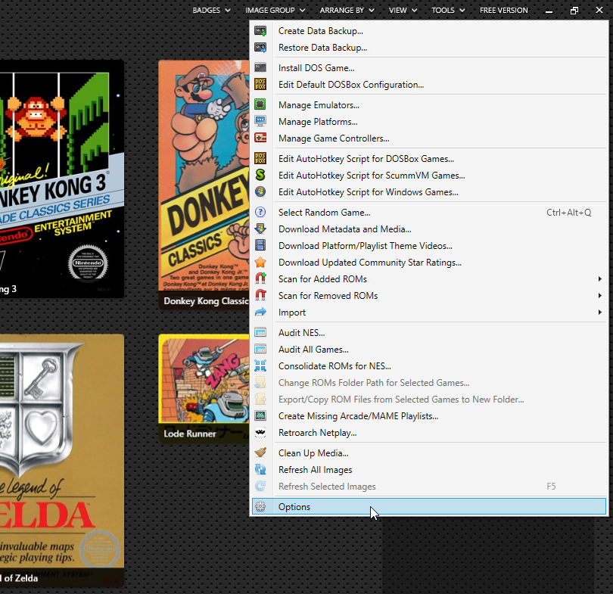Select Clean Up Media menu entry
613x594 pixels.
pos(429,453)
